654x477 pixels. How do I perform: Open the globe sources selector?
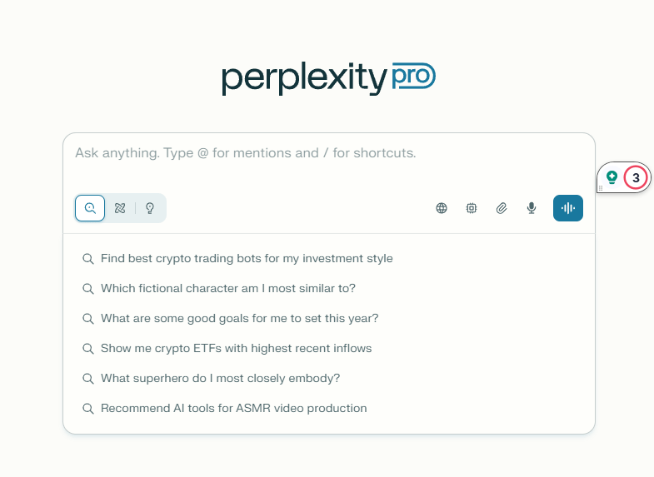tap(442, 208)
